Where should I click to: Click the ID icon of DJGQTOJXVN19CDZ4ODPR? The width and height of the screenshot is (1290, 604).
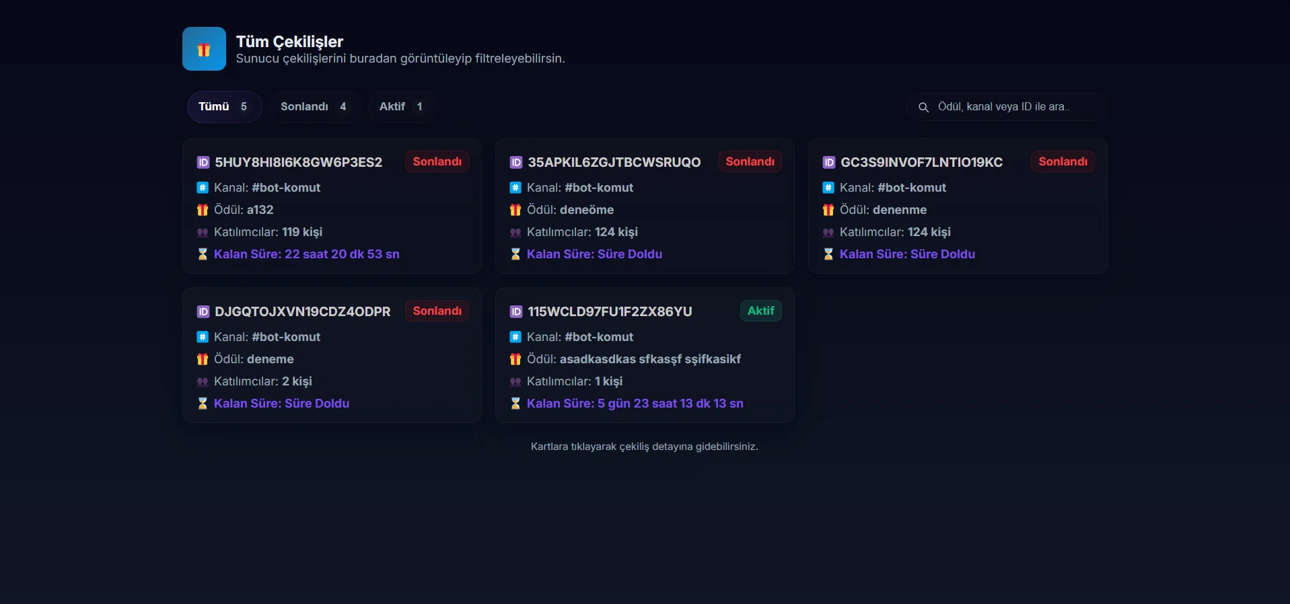203,311
